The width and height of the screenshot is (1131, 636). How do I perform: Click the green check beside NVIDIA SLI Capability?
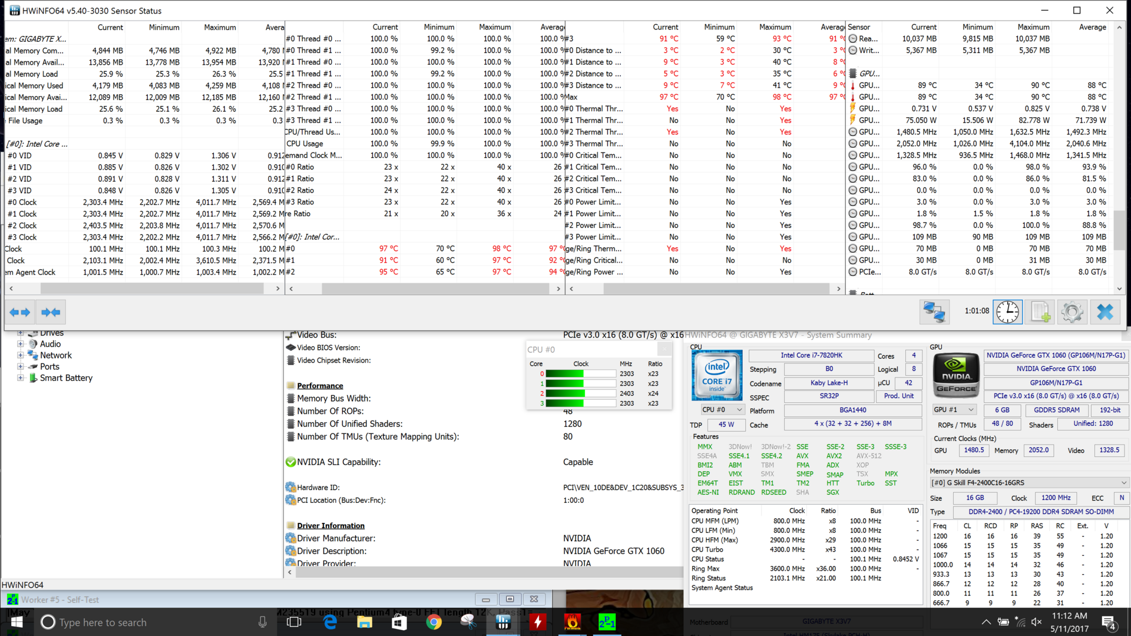point(290,462)
